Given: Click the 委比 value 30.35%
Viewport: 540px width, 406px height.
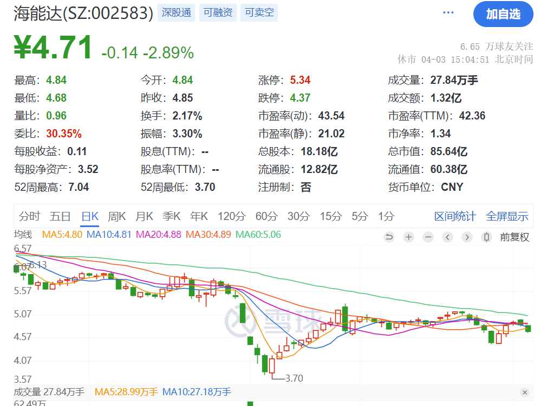Looking at the screenshot, I should point(64,134).
